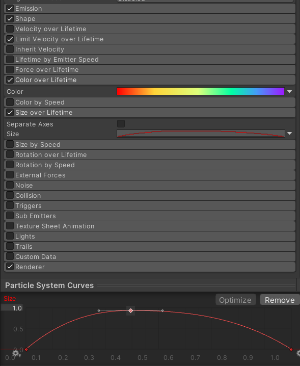Enable Size by Speed checkbox
Viewport: 300px width, 366px height.
[x=10, y=144]
